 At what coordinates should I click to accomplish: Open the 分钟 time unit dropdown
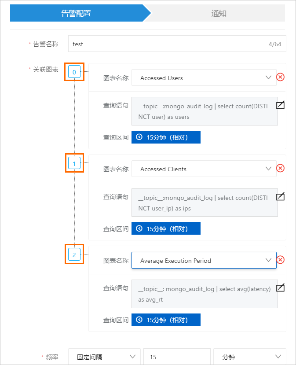pos(249,357)
